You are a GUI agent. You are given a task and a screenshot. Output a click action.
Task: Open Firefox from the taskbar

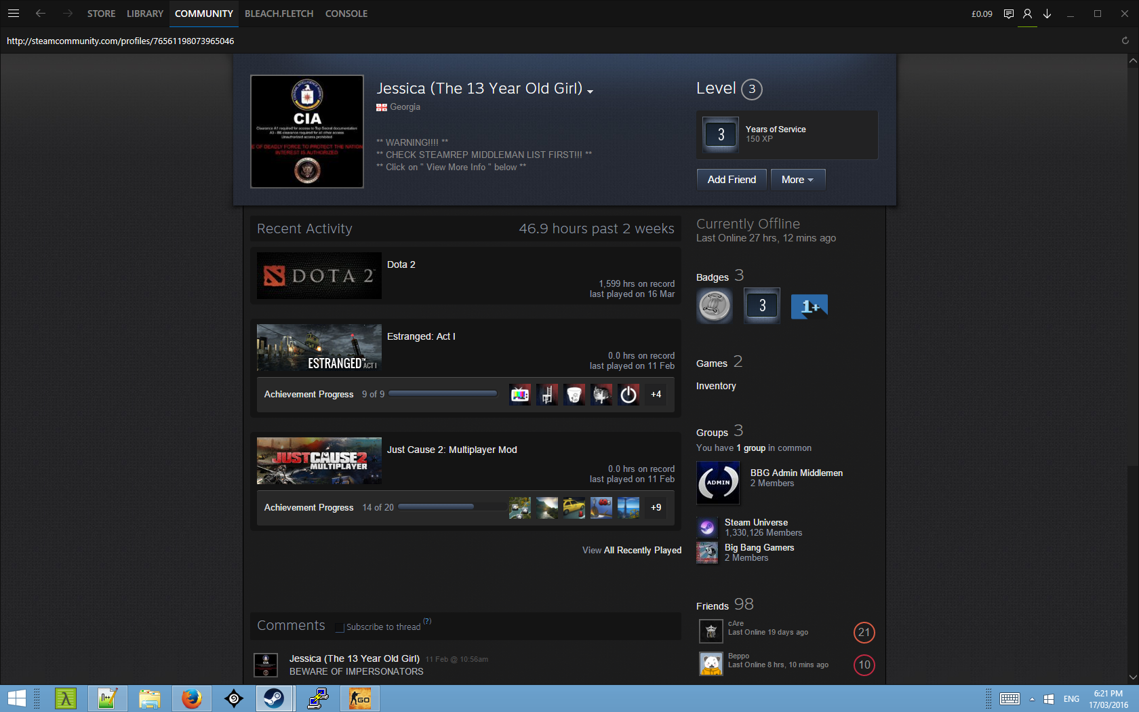click(192, 698)
